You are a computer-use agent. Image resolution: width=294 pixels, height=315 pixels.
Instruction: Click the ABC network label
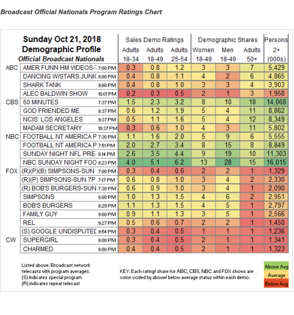coord(12,68)
